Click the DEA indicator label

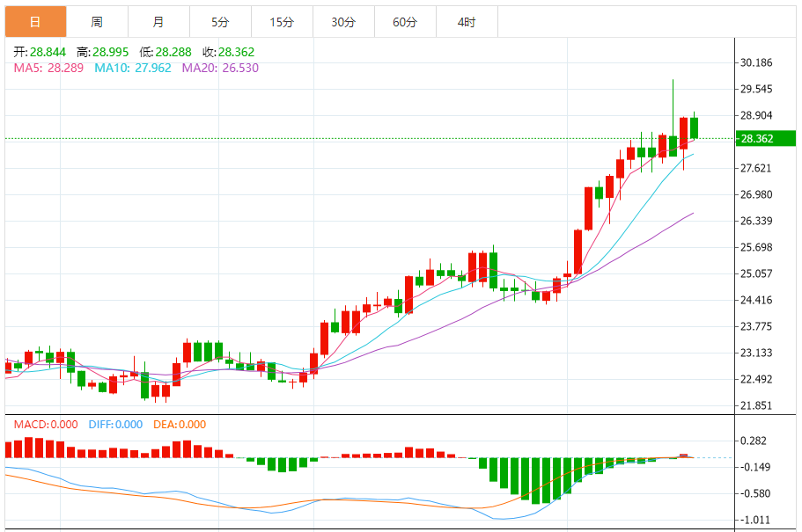point(180,425)
